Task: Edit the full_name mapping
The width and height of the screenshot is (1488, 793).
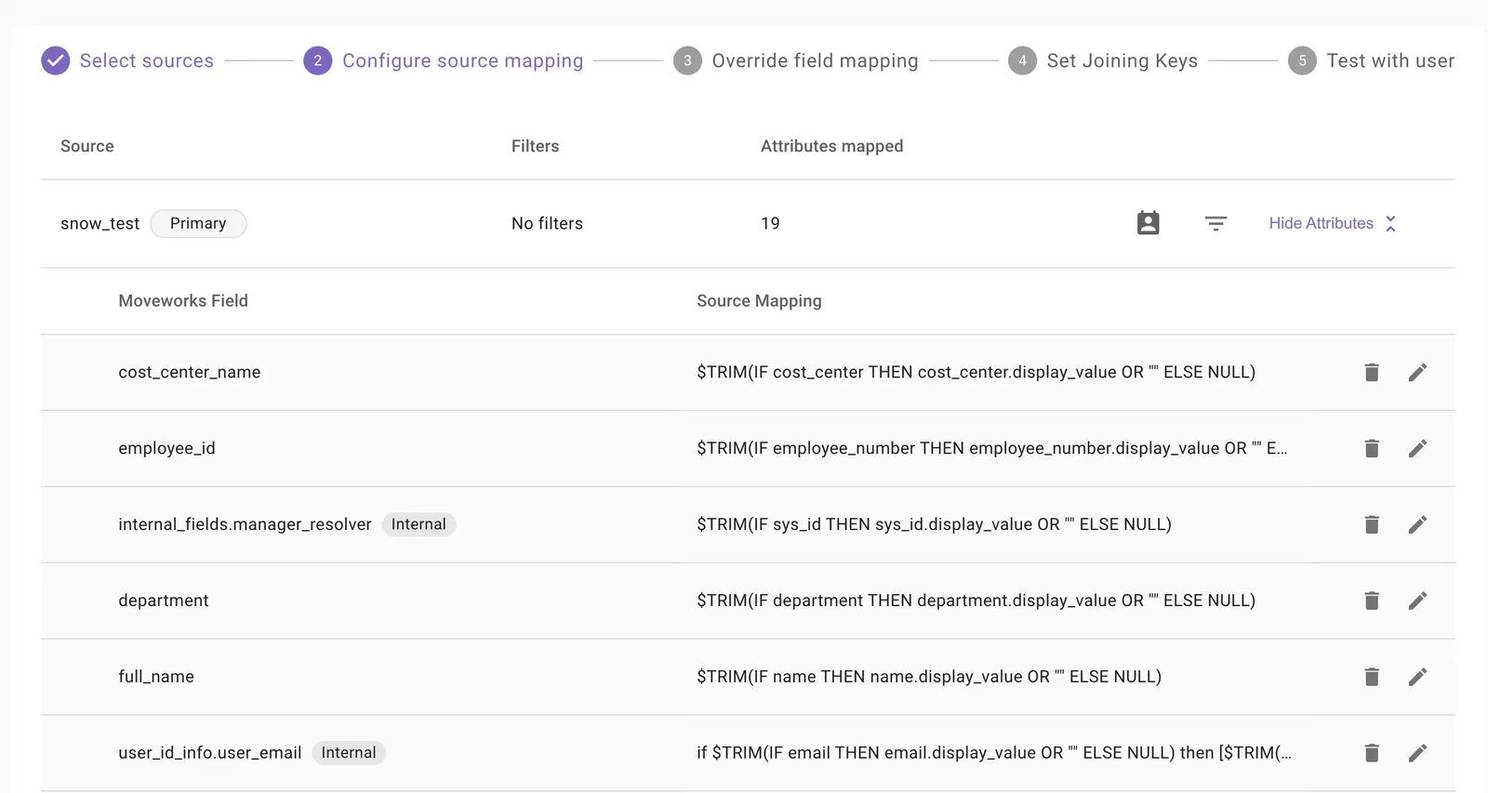Action: (x=1417, y=677)
